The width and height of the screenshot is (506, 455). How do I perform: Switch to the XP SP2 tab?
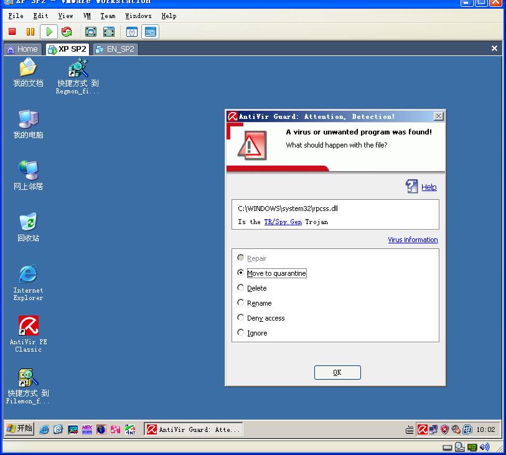67,49
